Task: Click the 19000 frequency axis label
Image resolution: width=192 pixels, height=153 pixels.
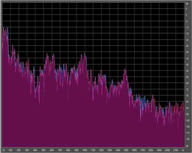Action: pos(159,150)
